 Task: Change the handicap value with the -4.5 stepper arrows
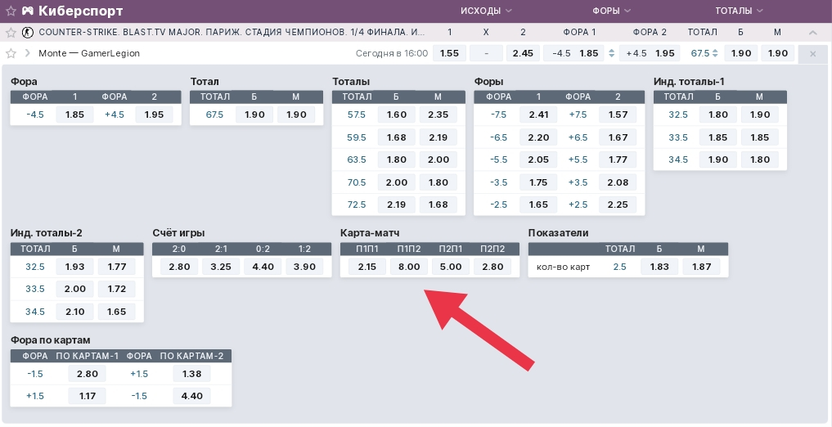612,53
